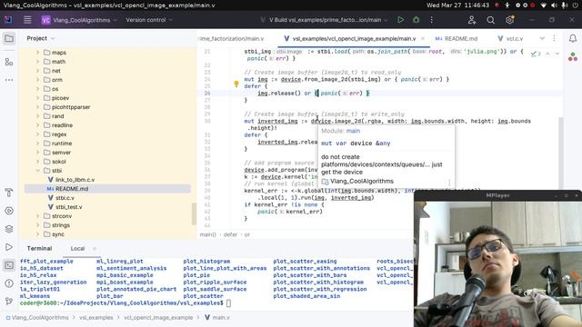Jump to next highlighted problem arrow

click(x=557, y=54)
